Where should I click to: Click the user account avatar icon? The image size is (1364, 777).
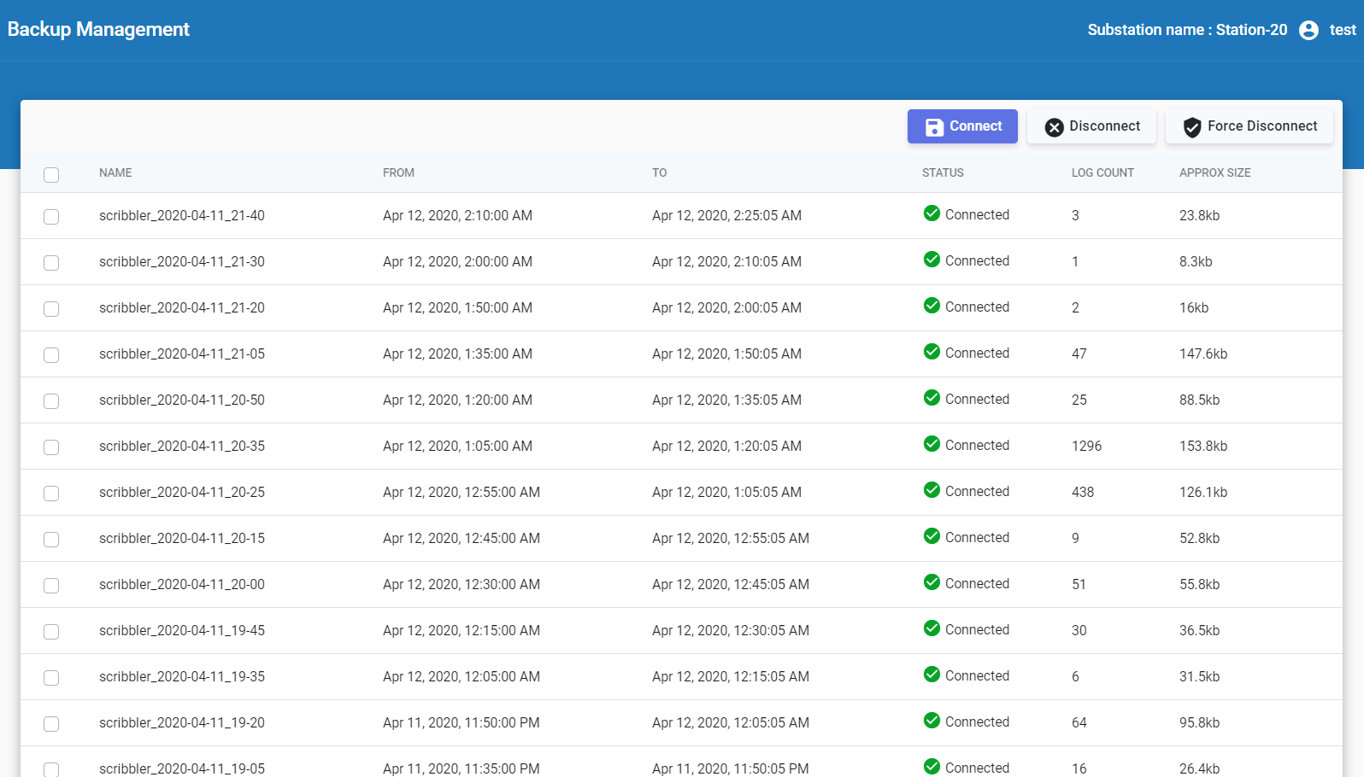pos(1308,30)
